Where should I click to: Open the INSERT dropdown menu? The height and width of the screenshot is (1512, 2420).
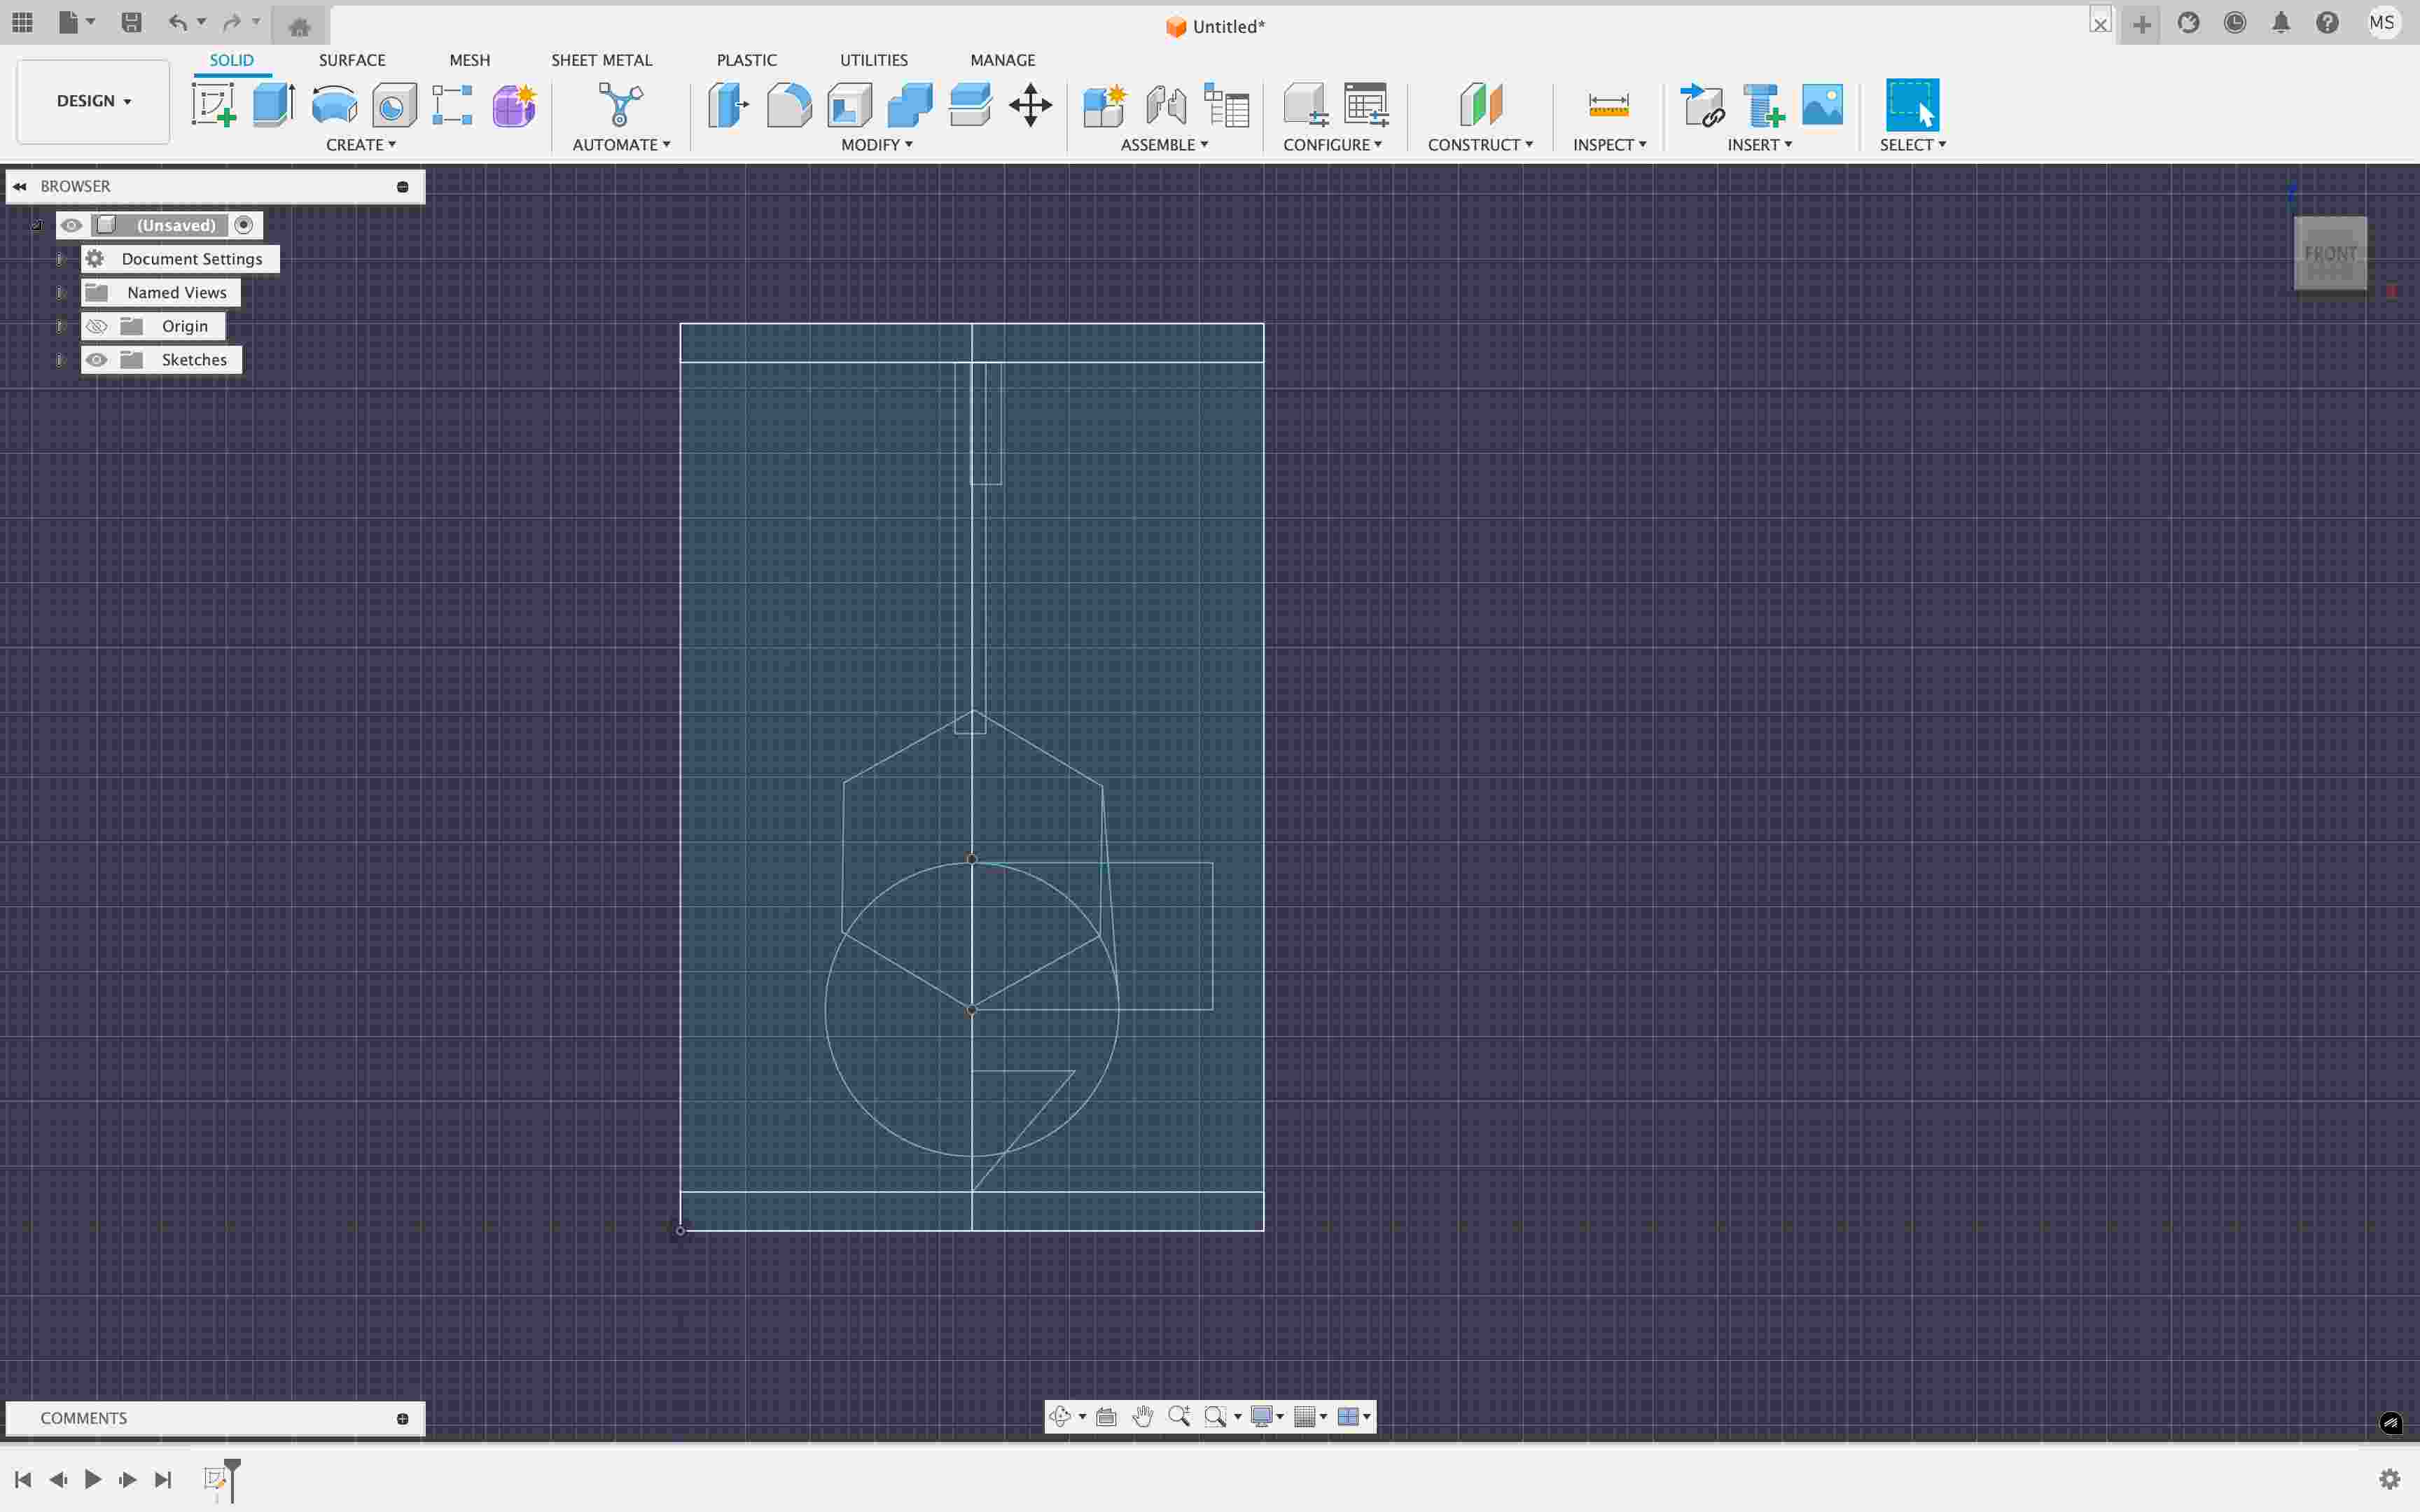(1760, 145)
